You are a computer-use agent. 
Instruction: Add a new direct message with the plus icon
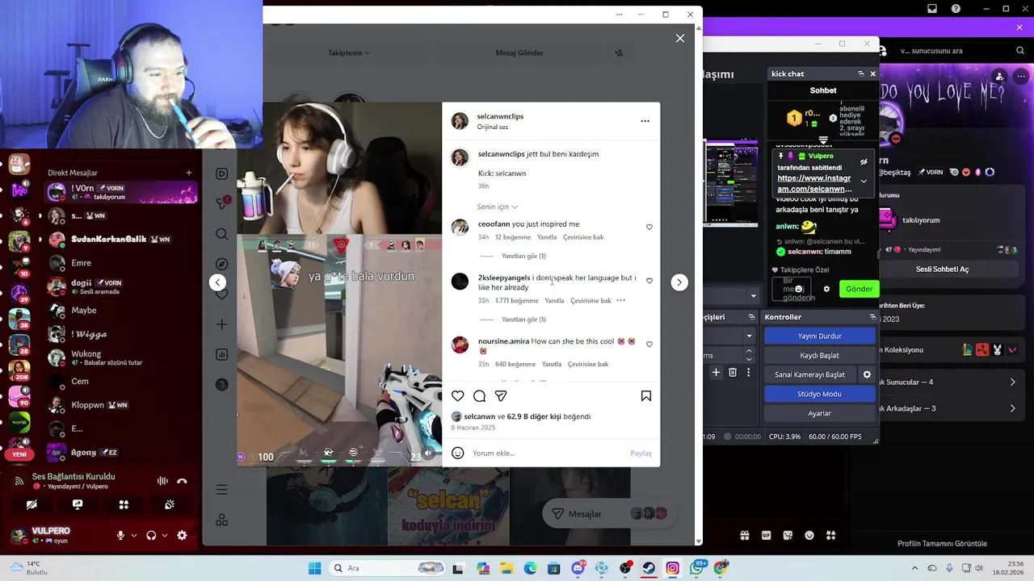(189, 173)
